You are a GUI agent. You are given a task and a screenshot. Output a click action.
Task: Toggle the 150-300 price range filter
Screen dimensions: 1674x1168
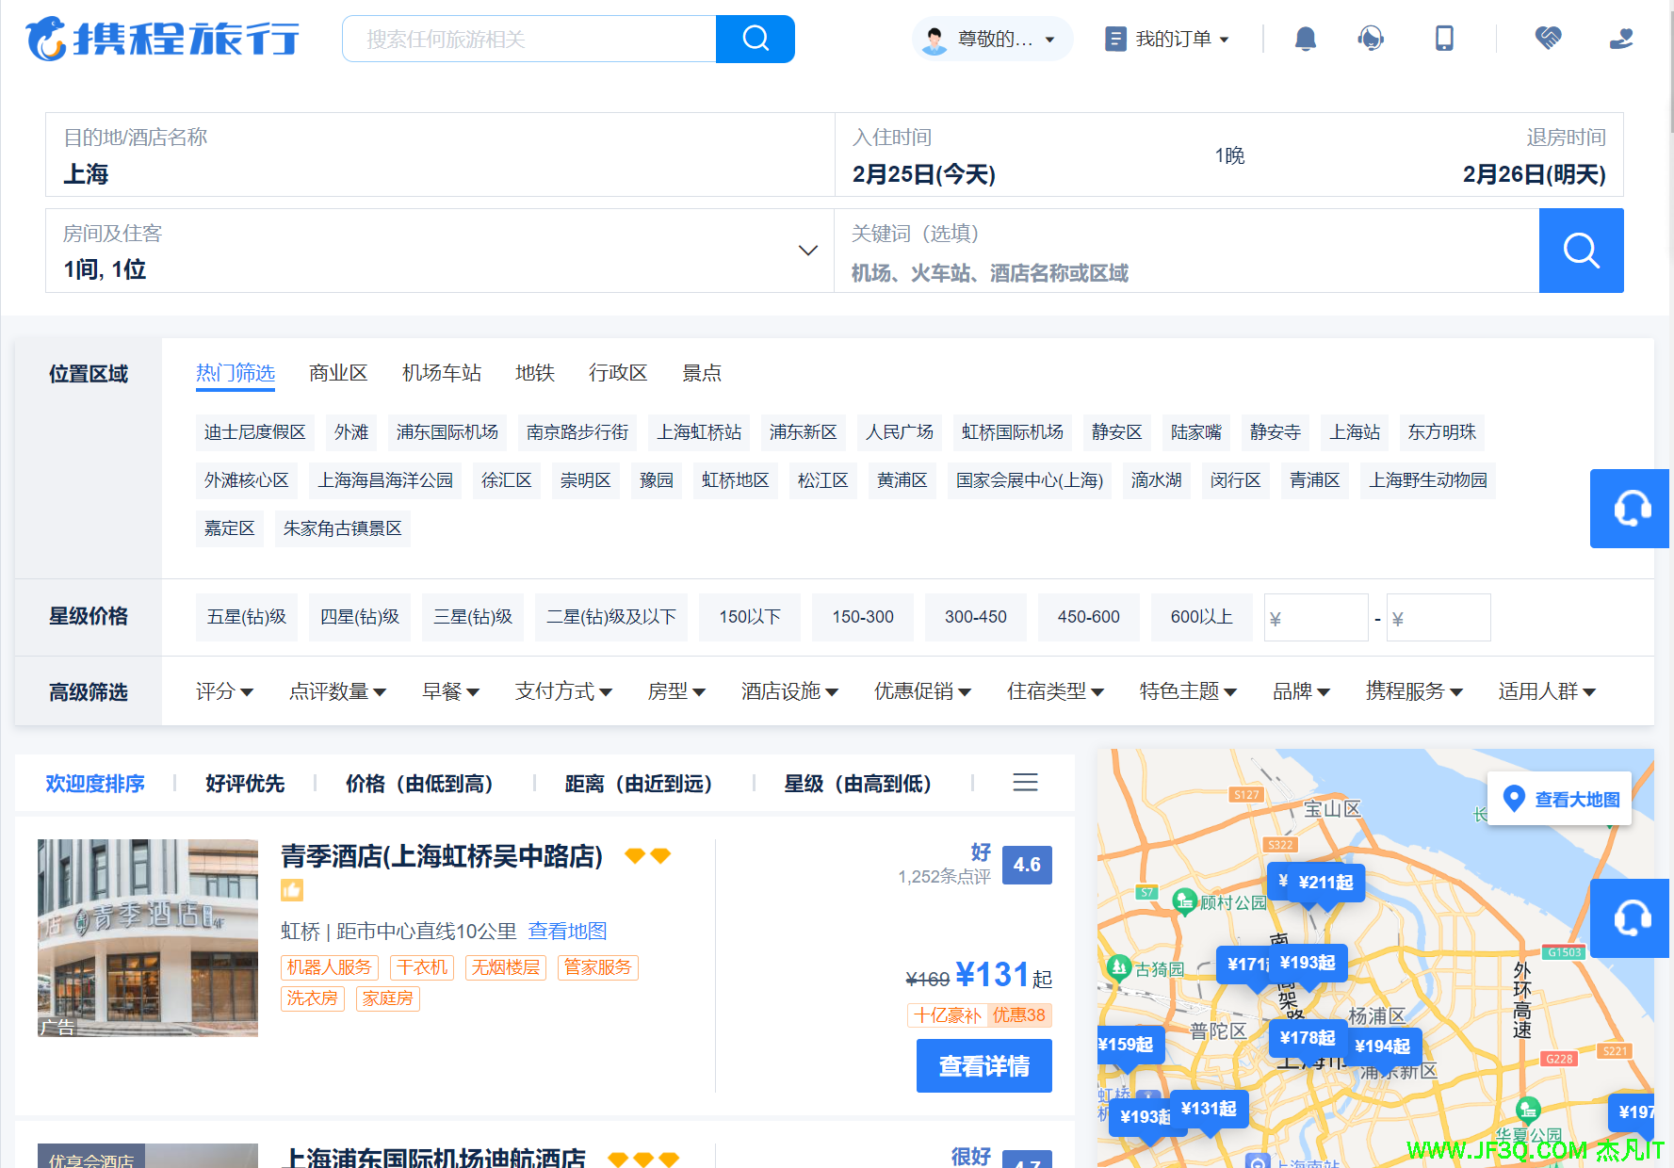(862, 617)
